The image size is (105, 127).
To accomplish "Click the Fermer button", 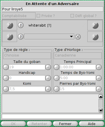I will pyautogui.click(x=65, y=124).
